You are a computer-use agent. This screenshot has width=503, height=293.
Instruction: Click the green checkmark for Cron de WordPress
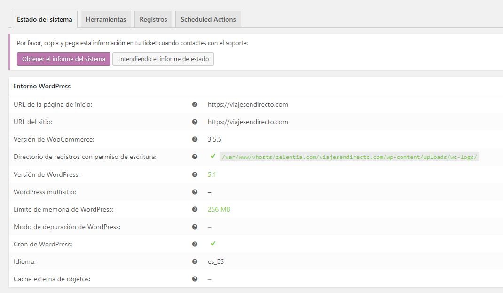tap(213, 244)
